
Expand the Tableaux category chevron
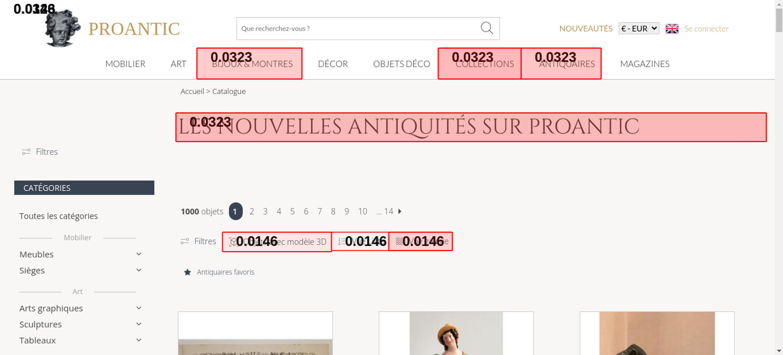[139, 340]
